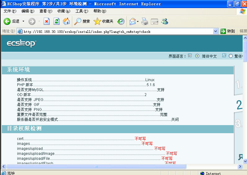Image resolution: width=247 pixels, height=175 pixels.
Task: Expand the Mail dropdown arrow
Action: [x=138, y=21]
